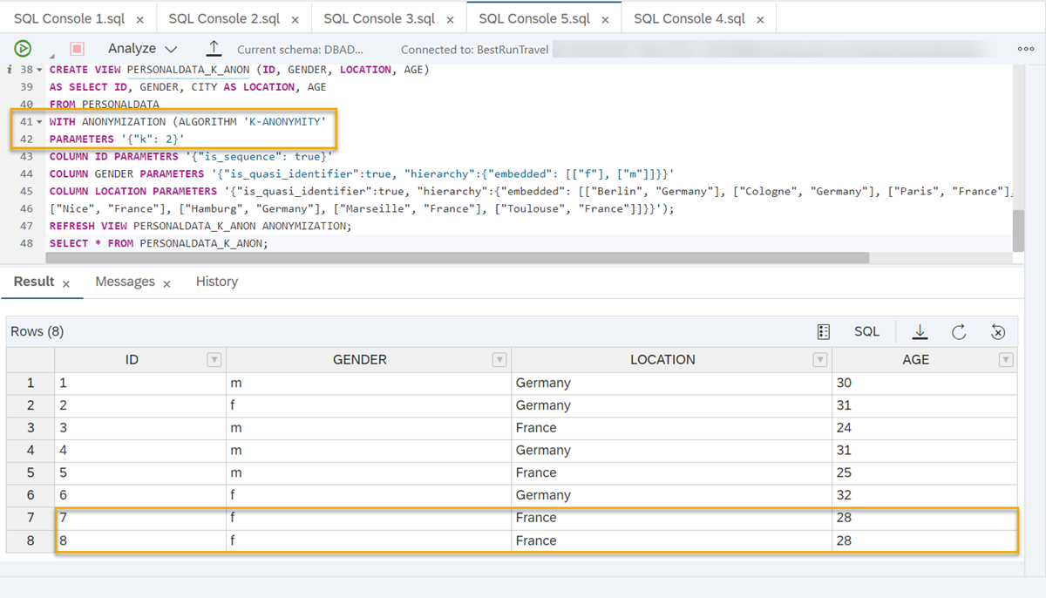Click the Current schema label
The image size is (1046, 598).
pos(301,50)
